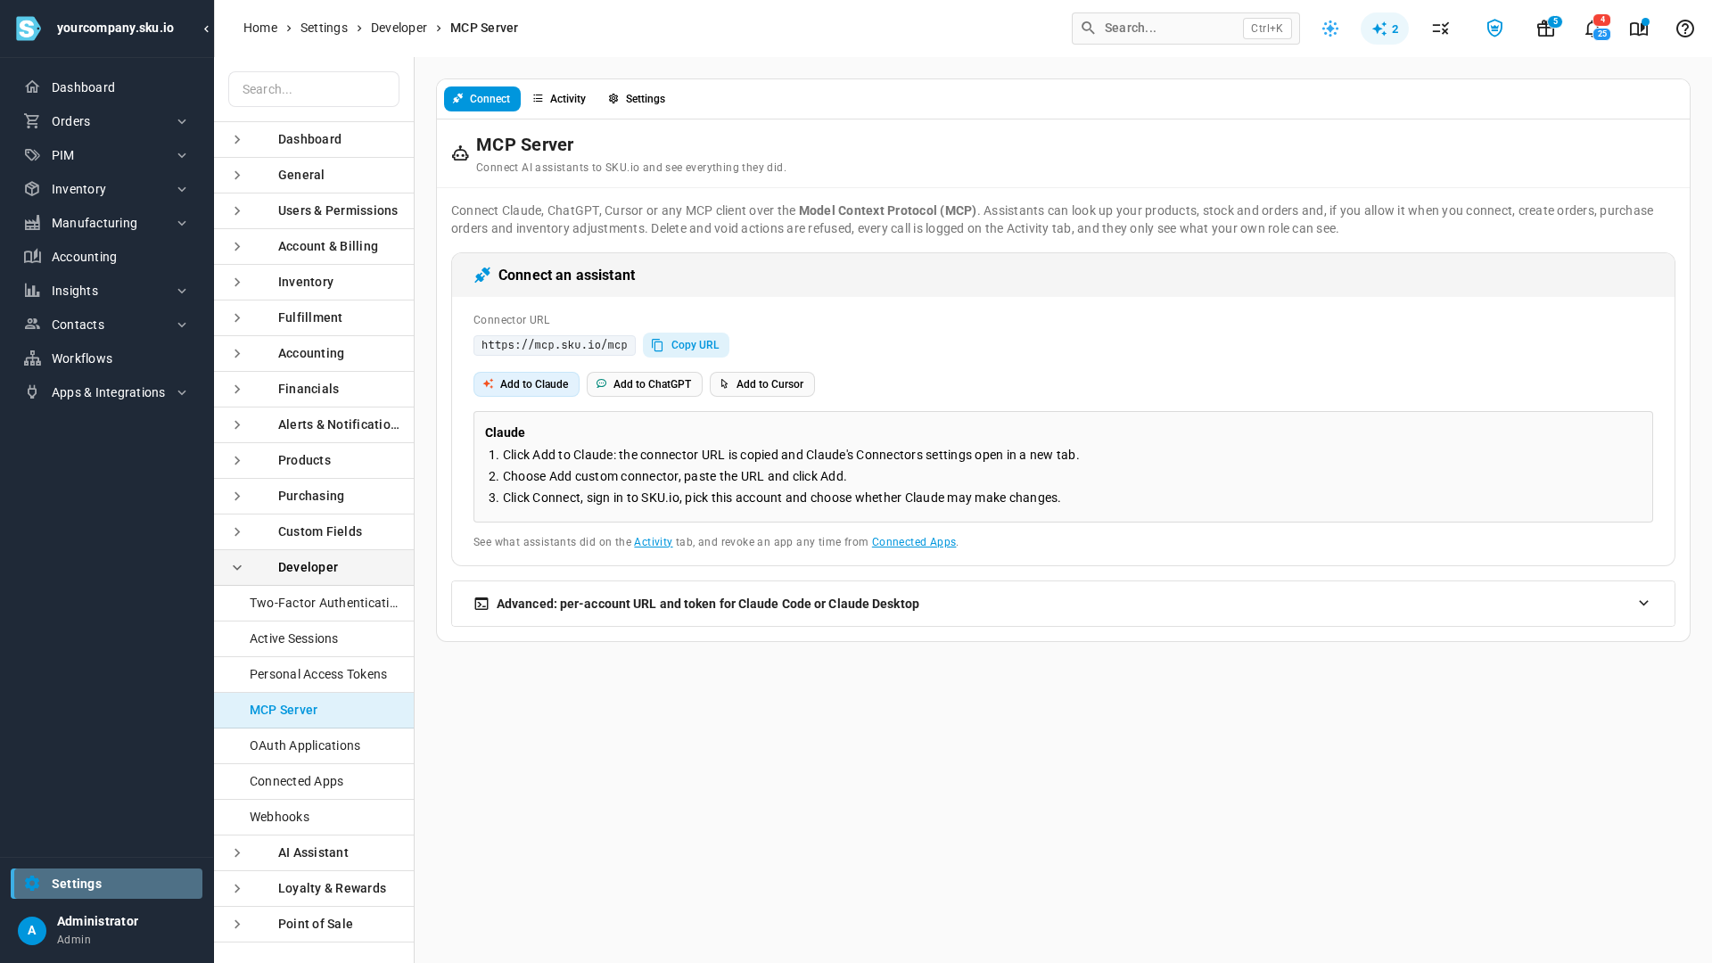Open the checklist tasks icon
1712x963 pixels.
1441,29
